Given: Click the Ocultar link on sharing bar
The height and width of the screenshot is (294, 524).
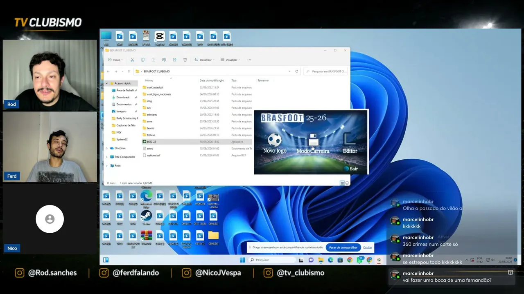Looking at the screenshot, I should pos(368,247).
